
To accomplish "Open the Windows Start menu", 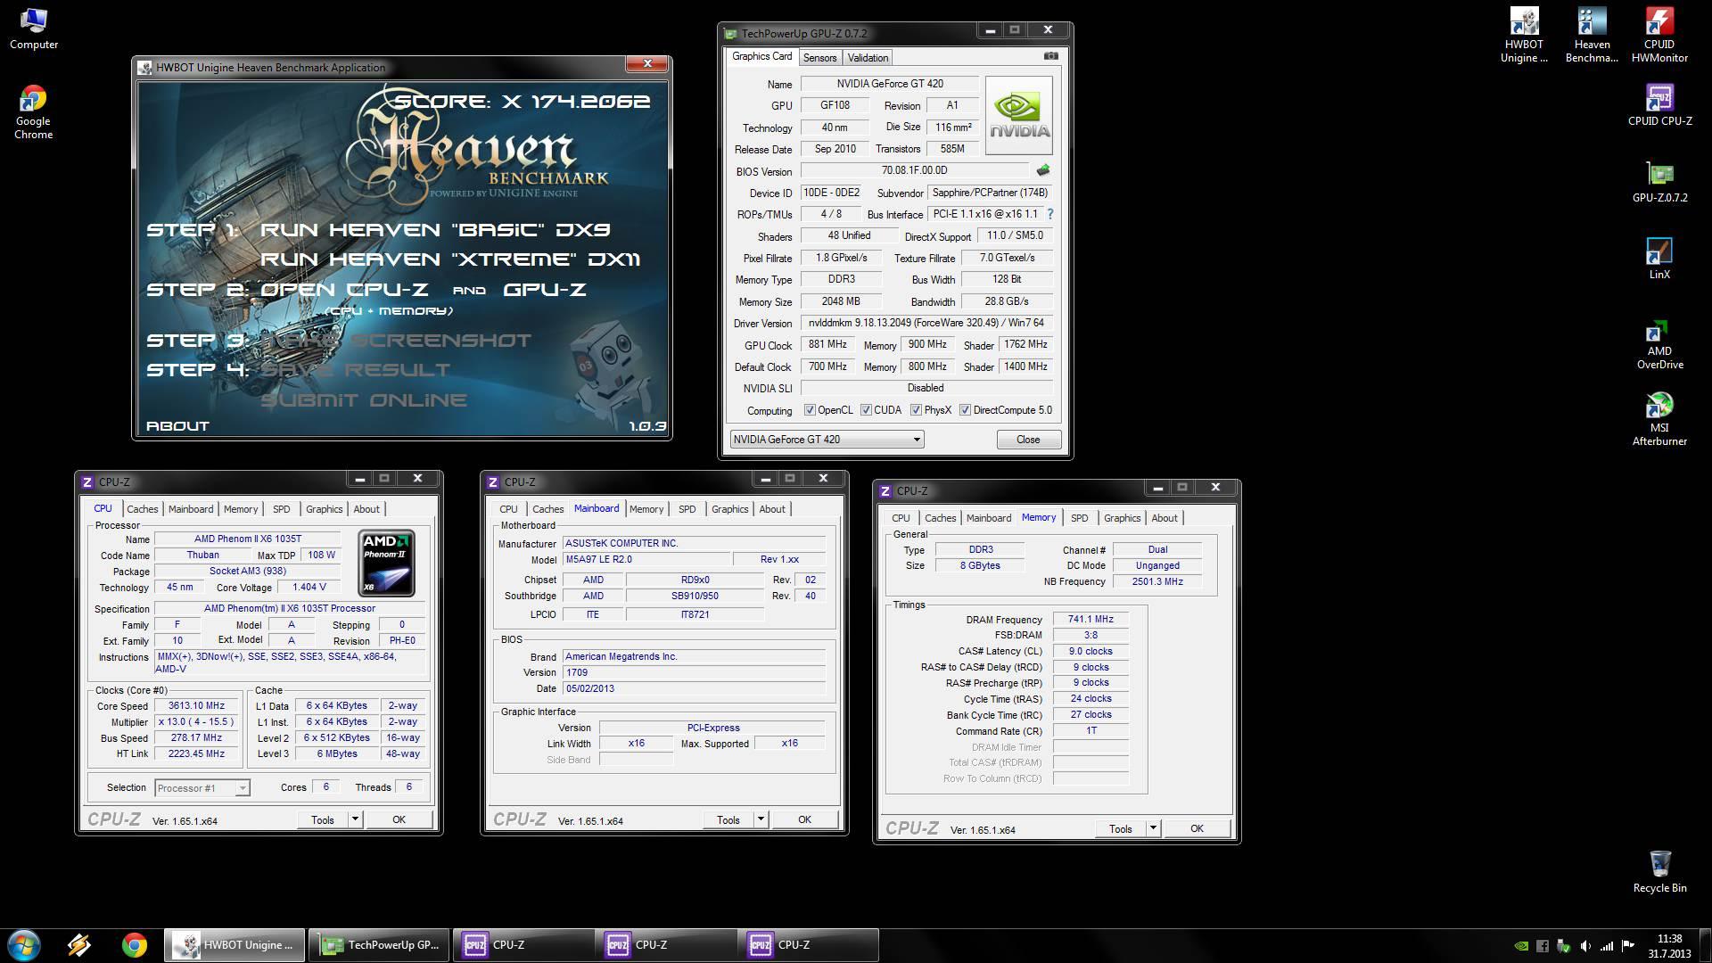I will point(24,945).
